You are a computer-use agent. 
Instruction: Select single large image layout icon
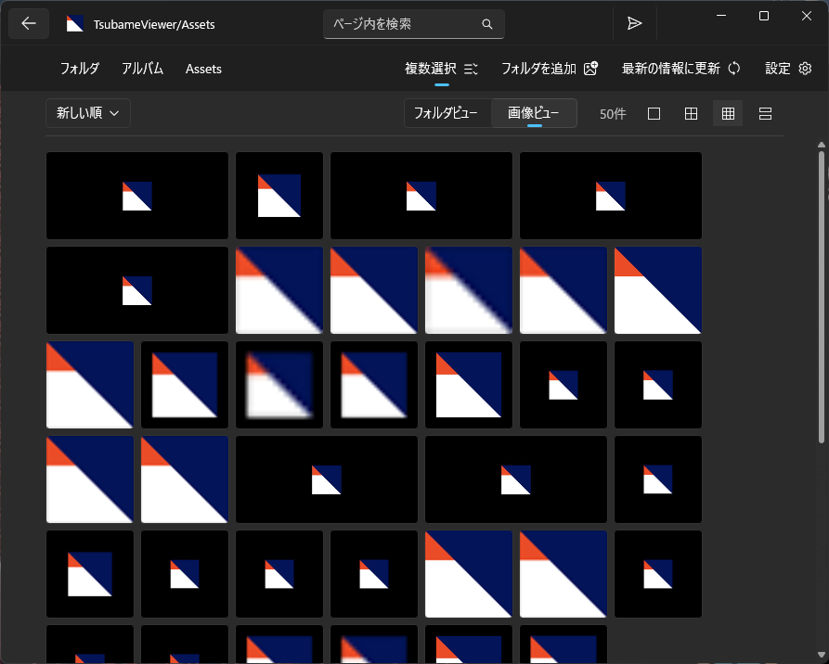coord(654,113)
